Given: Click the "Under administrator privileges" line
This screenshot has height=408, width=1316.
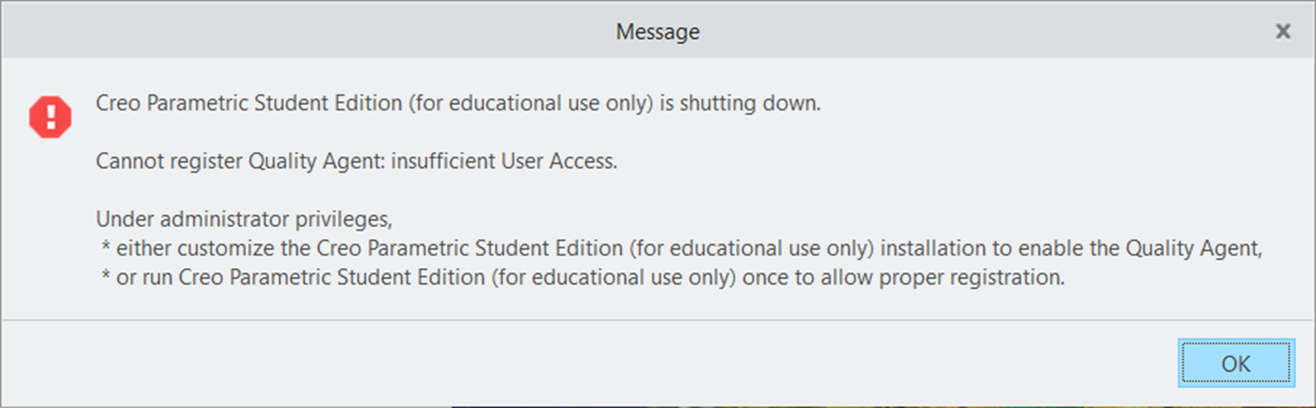Looking at the screenshot, I should [x=246, y=220].
